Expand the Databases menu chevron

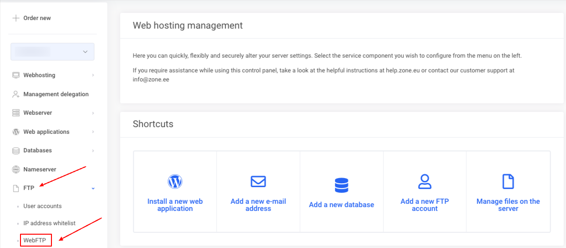pos(93,151)
